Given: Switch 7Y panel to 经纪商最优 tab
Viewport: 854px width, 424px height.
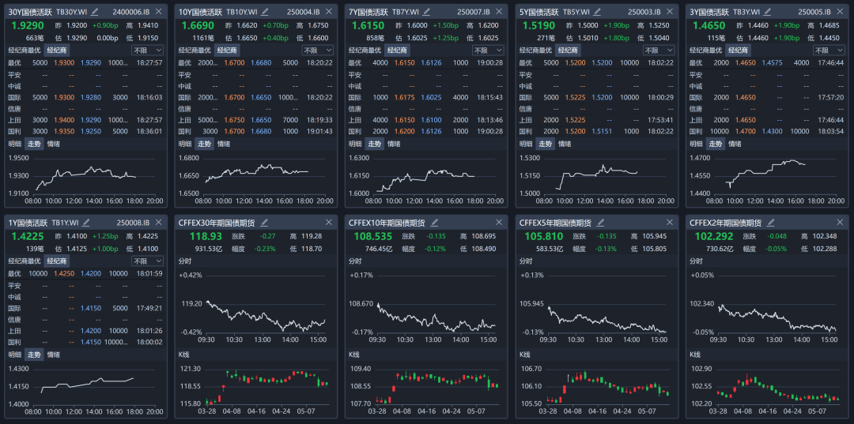Looking at the screenshot, I should tap(365, 50).
